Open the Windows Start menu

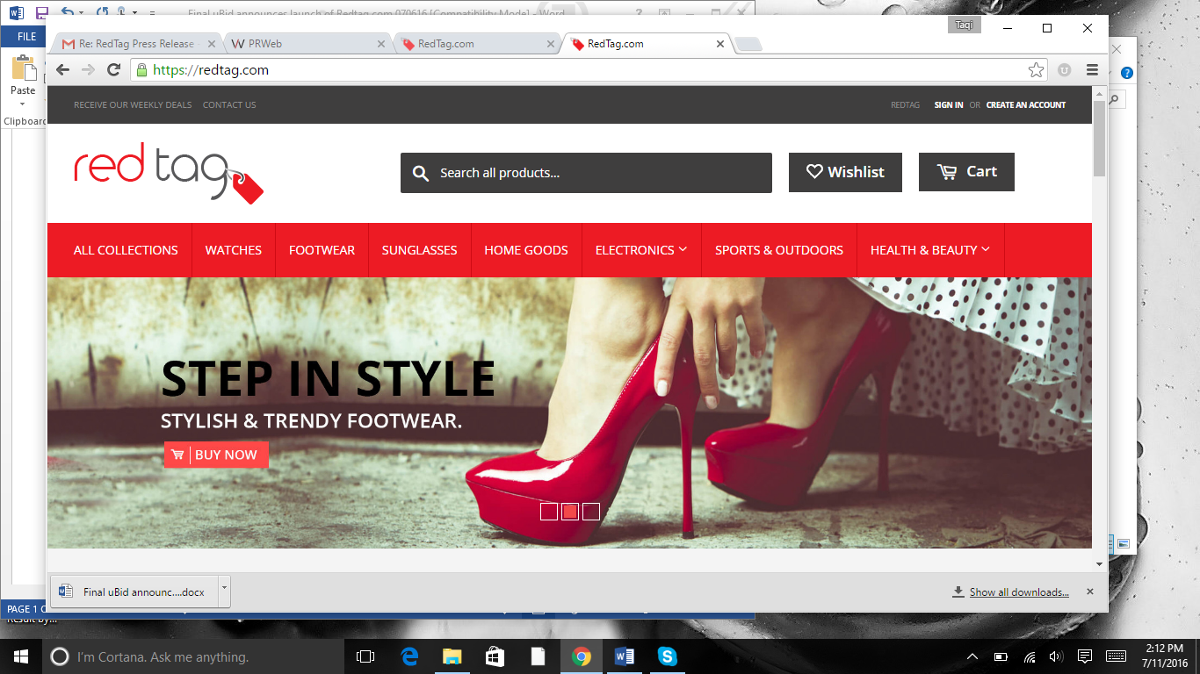(x=20, y=656)
